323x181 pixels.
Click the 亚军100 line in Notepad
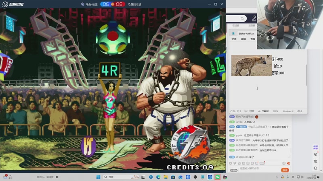tap(278, 73)
